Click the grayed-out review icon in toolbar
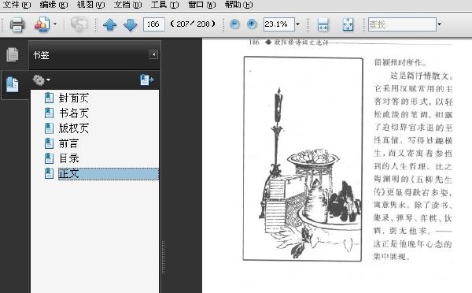Image resolution: width=472 pixels, height=293 pixels. point(79,24)
